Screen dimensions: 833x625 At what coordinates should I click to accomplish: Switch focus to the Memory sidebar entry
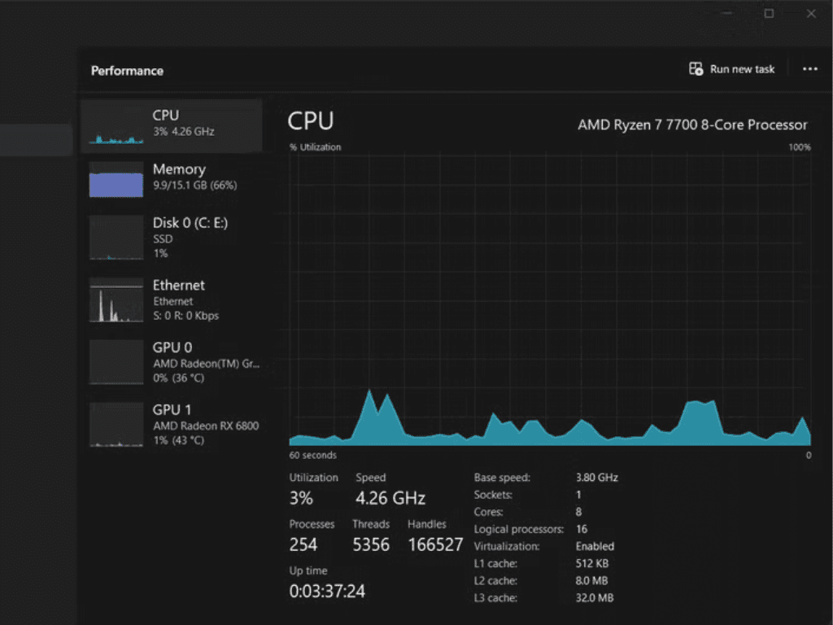coord(171,177)
